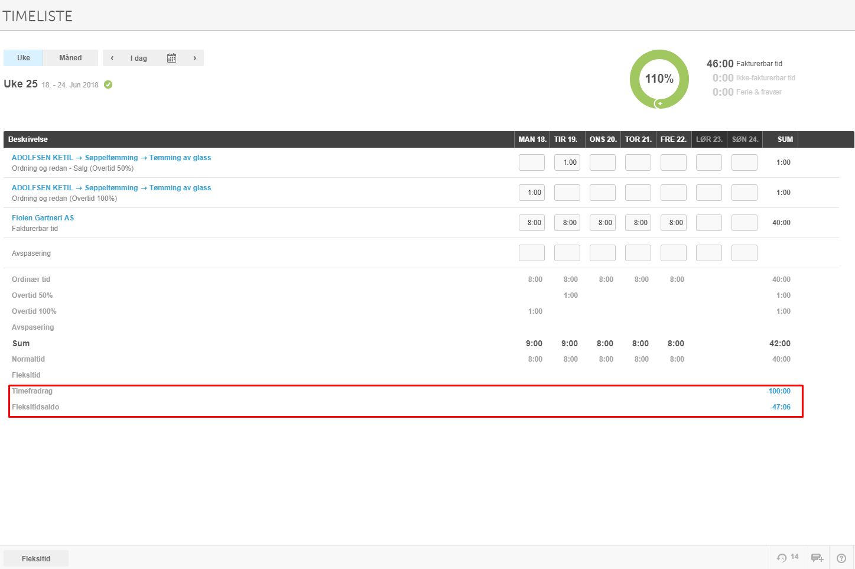Click the Normaltid label
This screenshot has height=569, width=855.
(x=28, y=359)
